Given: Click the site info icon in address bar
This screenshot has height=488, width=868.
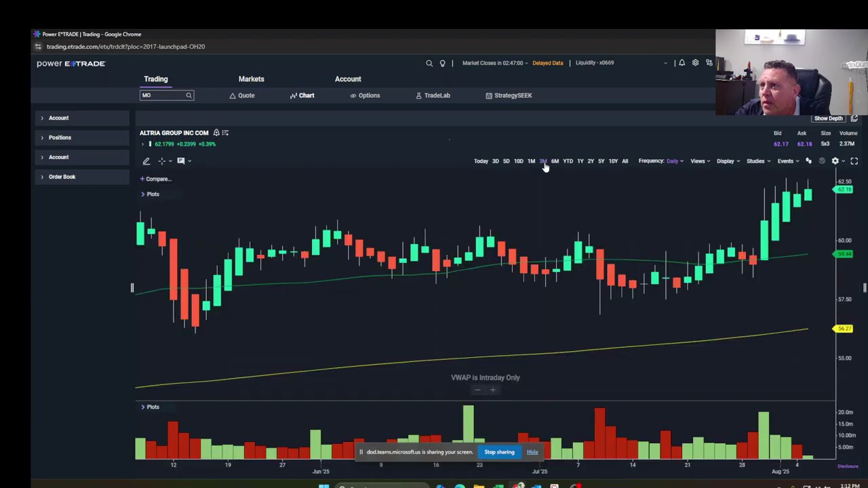Looking at the screenshot, I should click(39, 47).
